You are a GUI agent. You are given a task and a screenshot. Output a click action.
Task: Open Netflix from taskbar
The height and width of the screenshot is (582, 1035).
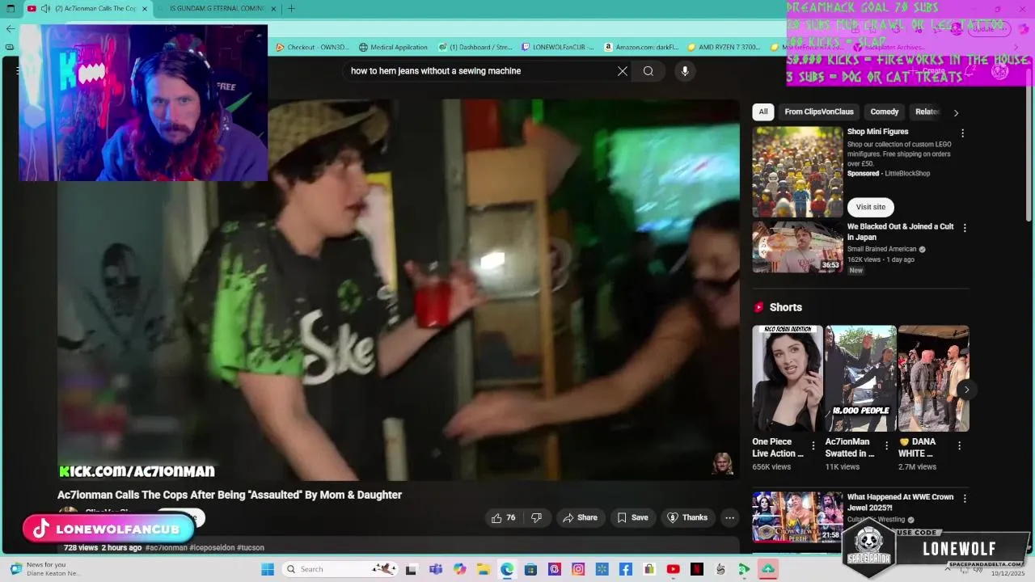(x=697, y=569)
